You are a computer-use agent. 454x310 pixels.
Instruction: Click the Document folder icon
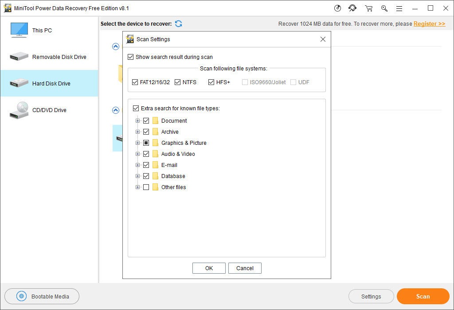(x=155, y=120)
